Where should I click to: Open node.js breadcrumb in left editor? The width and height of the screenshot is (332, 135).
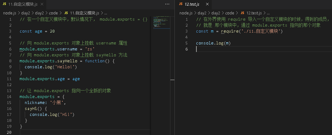[x=9, y=13]
